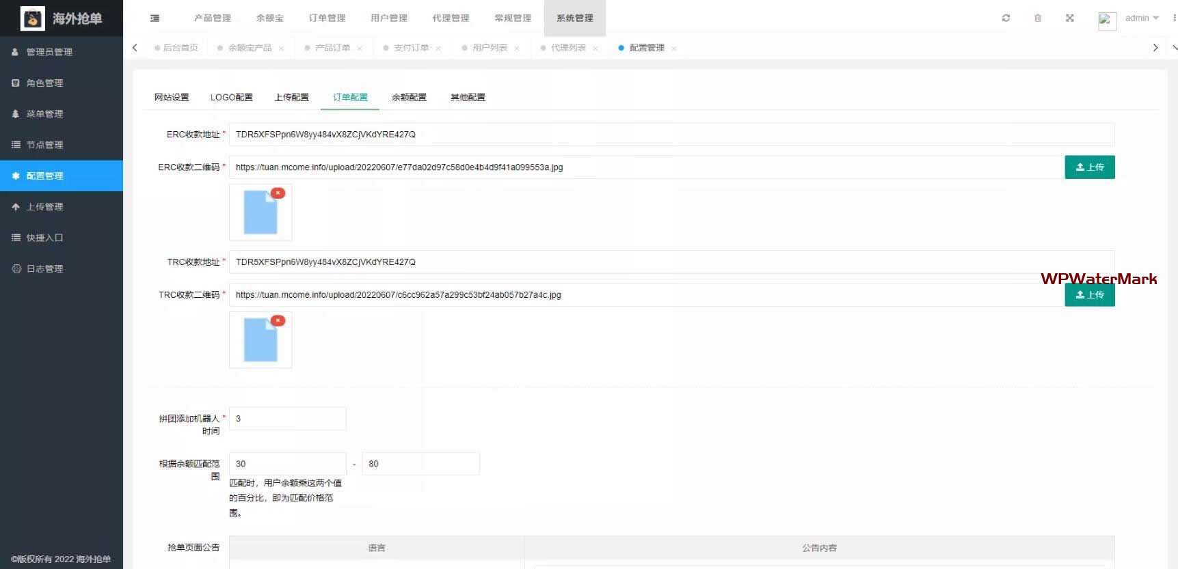Toggle the sidebar collapse icon

coord(155,18)
